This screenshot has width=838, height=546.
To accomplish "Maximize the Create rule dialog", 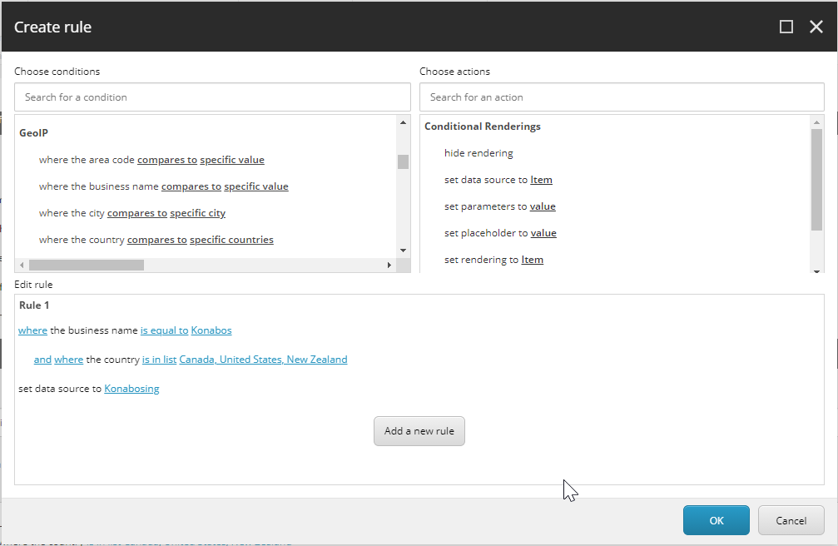I will pyautogui.click(x=786, y=27).
